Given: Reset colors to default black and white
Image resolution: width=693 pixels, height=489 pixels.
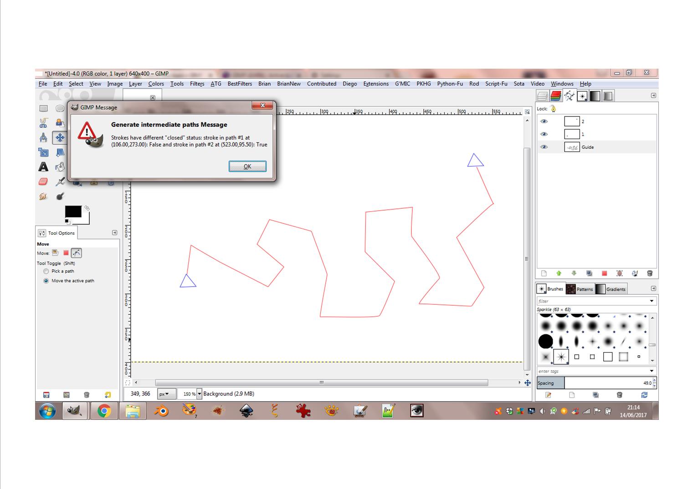Looking at the screenshot, I should click(x=67, y=222).
